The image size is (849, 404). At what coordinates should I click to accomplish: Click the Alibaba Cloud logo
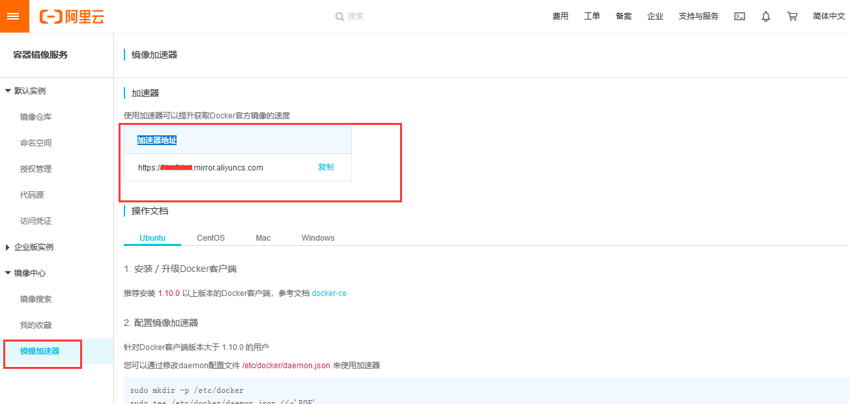[72, 17]
